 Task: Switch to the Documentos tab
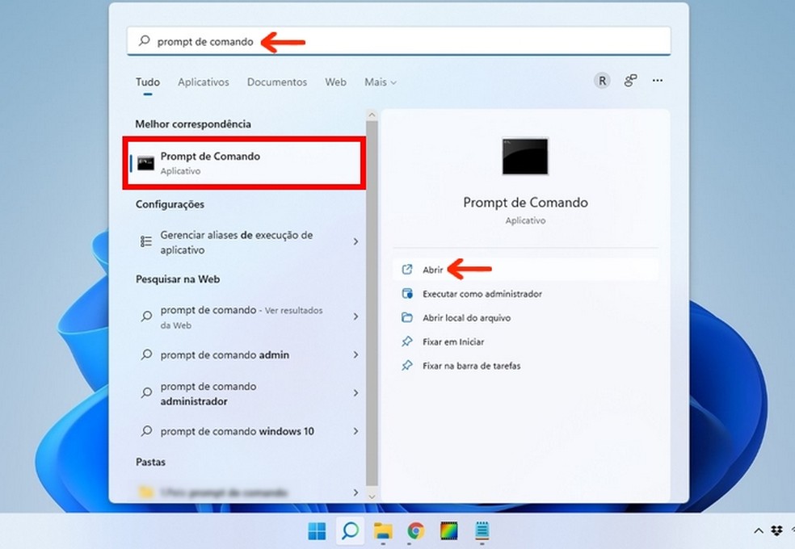pos(277,82)
